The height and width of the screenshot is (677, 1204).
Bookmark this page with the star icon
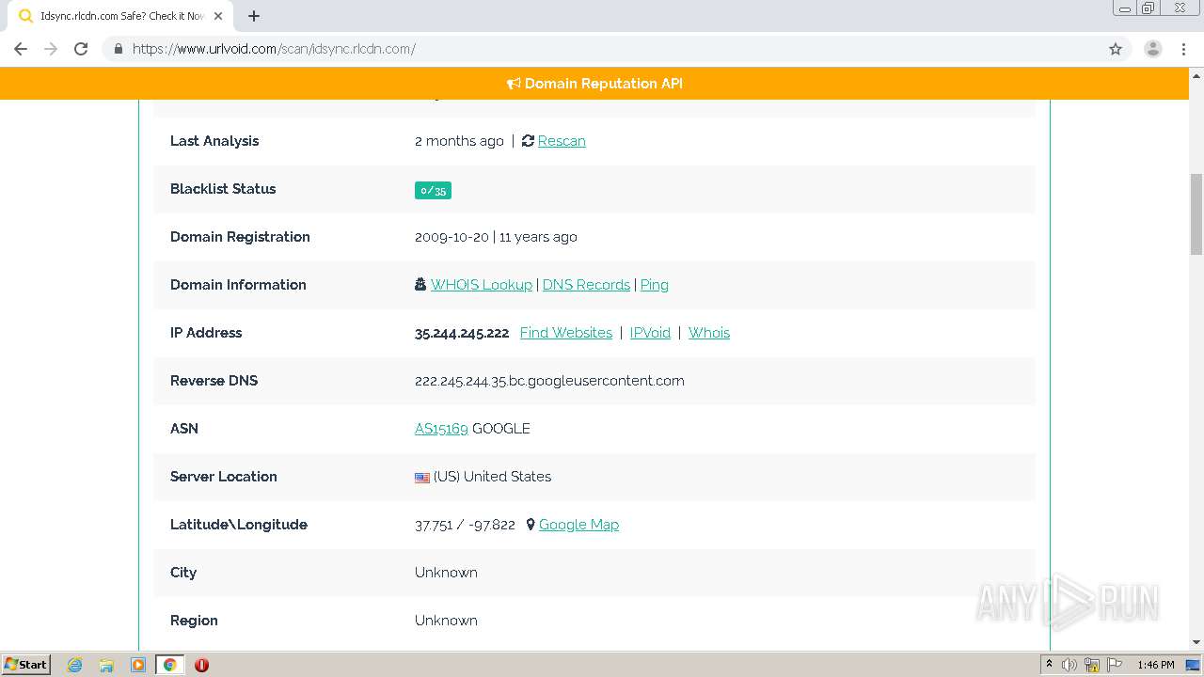tap(1116, 49)
